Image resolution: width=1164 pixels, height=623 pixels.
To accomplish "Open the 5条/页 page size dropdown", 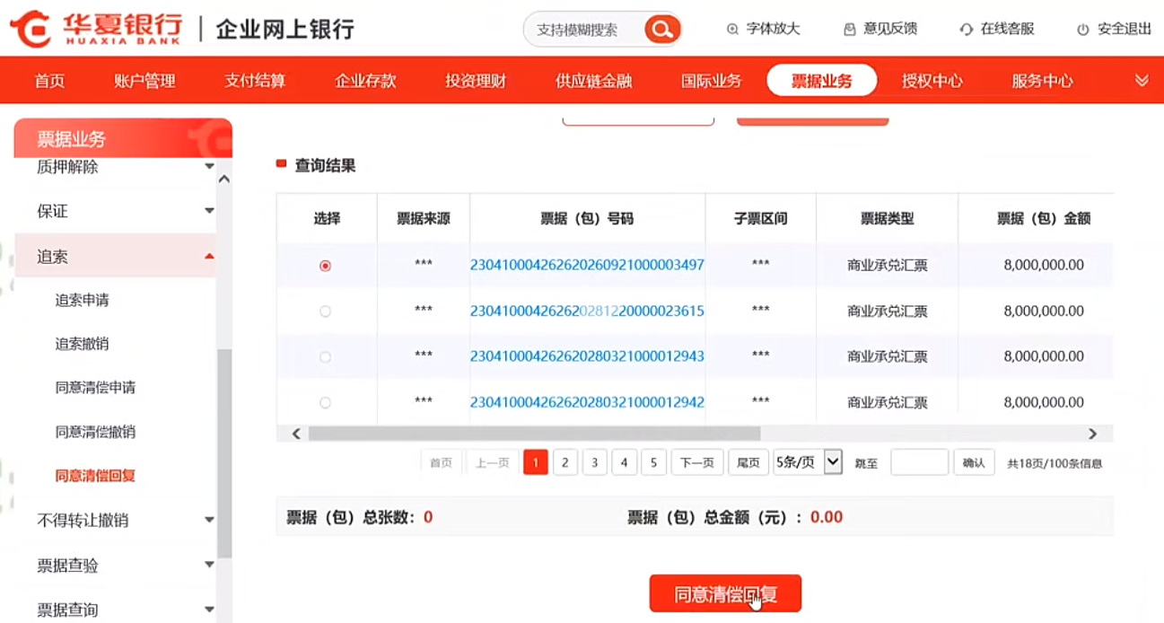I will (x=808, y=462).
